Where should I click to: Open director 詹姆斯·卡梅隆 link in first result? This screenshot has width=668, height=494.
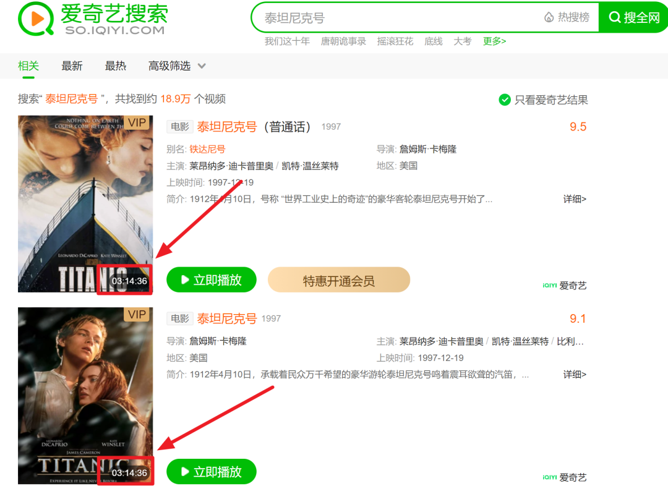428,149
